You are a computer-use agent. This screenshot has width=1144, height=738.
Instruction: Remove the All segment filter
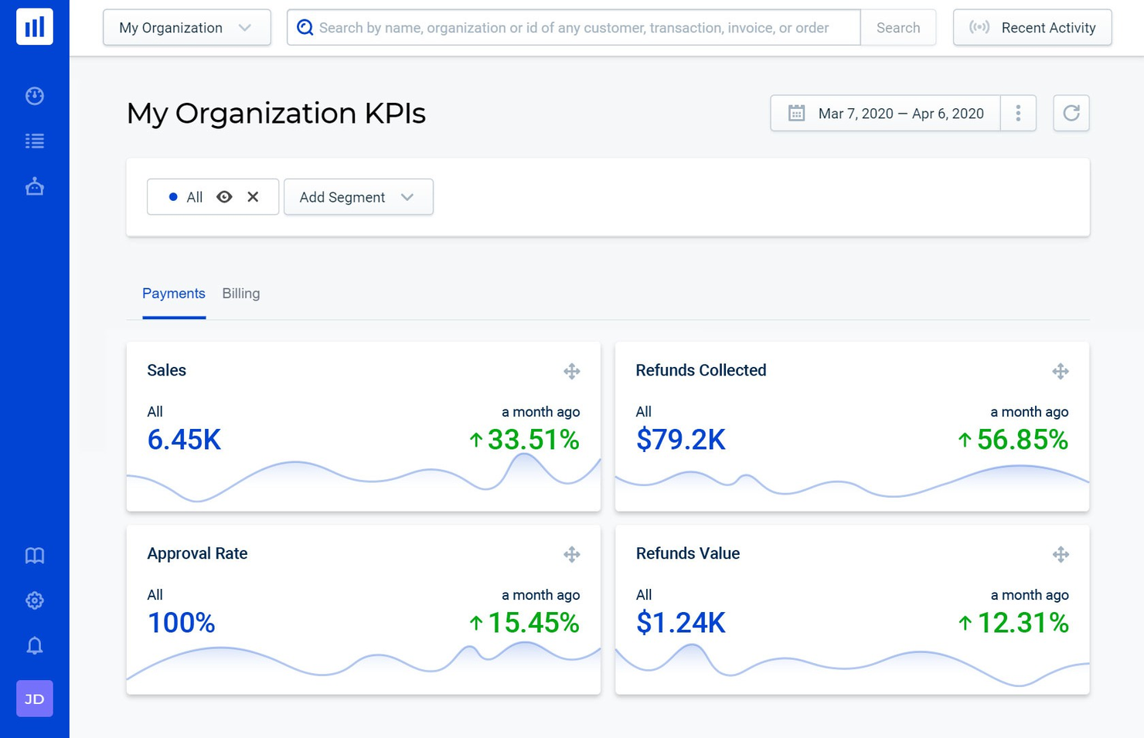point(253,196)
